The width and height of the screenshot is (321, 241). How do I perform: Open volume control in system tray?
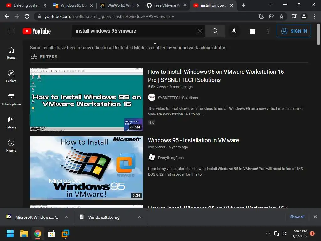click(284, 233)
